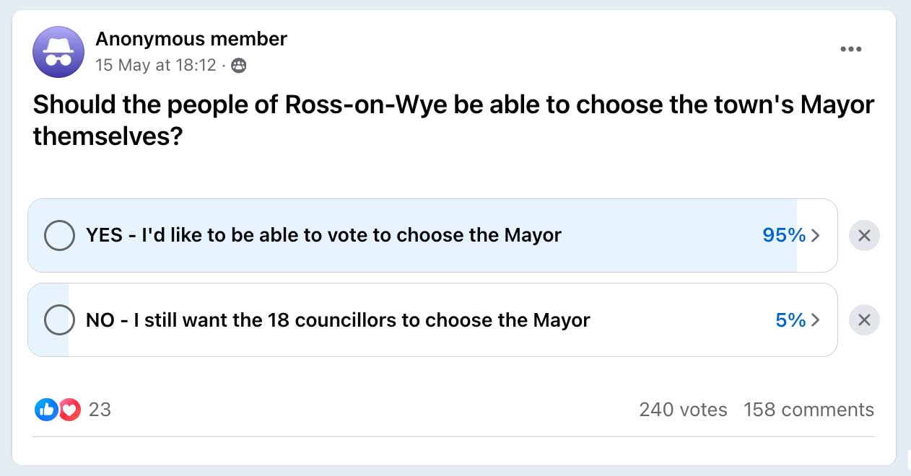Click the thumbs-up Like reaction icon

coord(46,410)
